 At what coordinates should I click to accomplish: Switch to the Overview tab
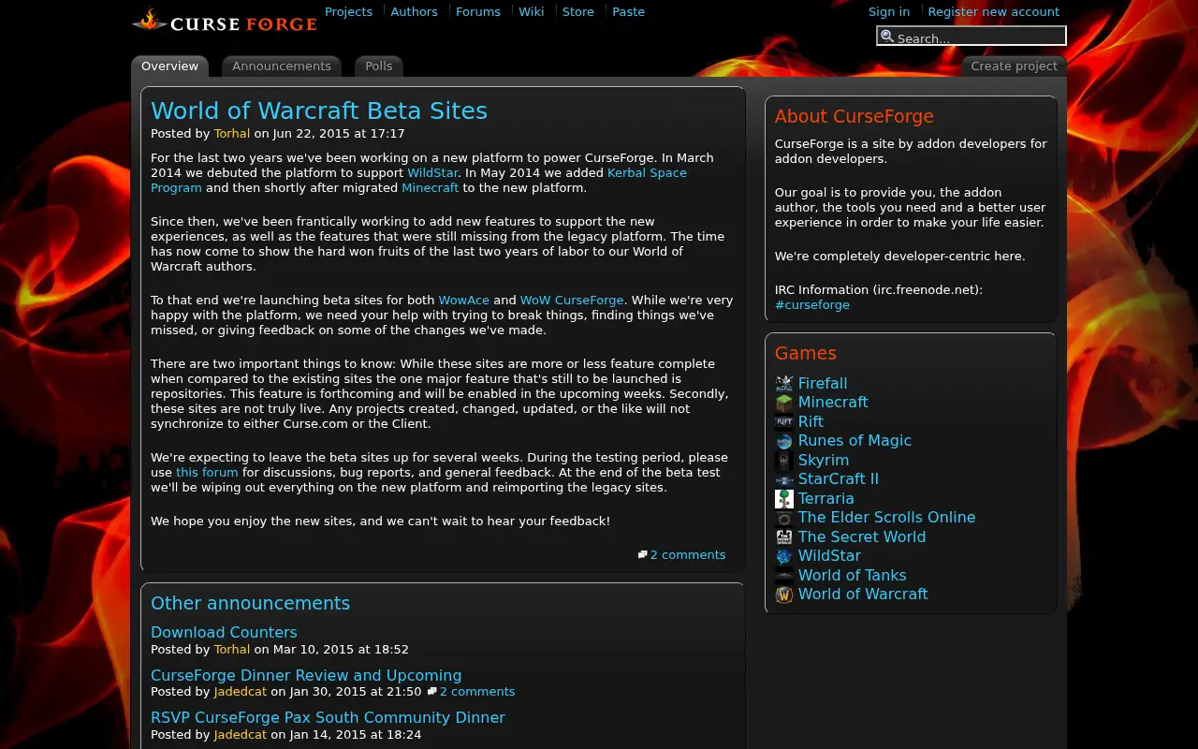coord(170,66)
